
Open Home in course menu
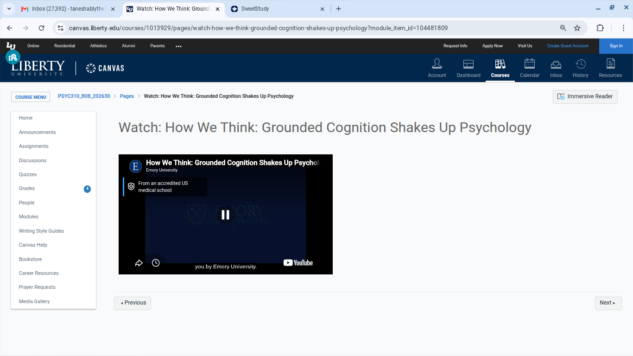pyautogui.click(x=25, y=118)
